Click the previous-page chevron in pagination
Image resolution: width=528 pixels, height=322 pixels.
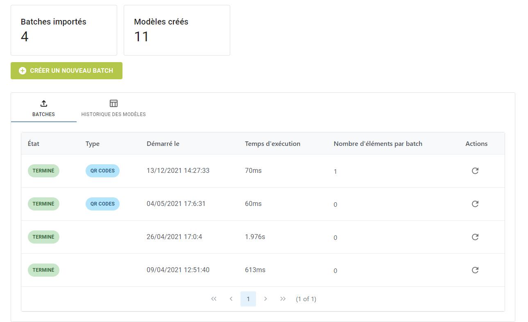tap(231, 299)
